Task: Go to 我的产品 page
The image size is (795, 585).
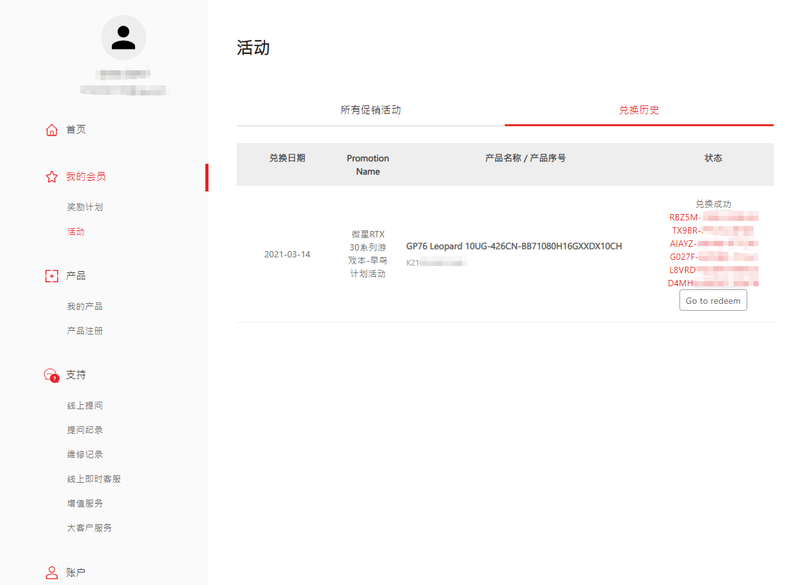Action: point(85,306)
